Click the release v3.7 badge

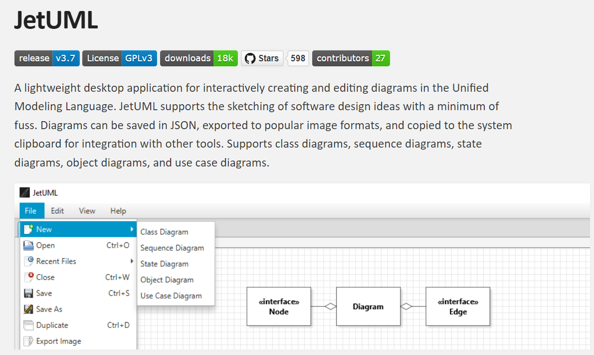click(x=47, y=58)
